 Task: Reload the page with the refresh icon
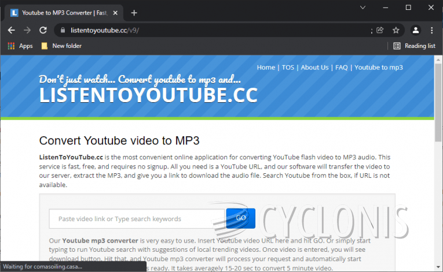(x=43, y=30)
